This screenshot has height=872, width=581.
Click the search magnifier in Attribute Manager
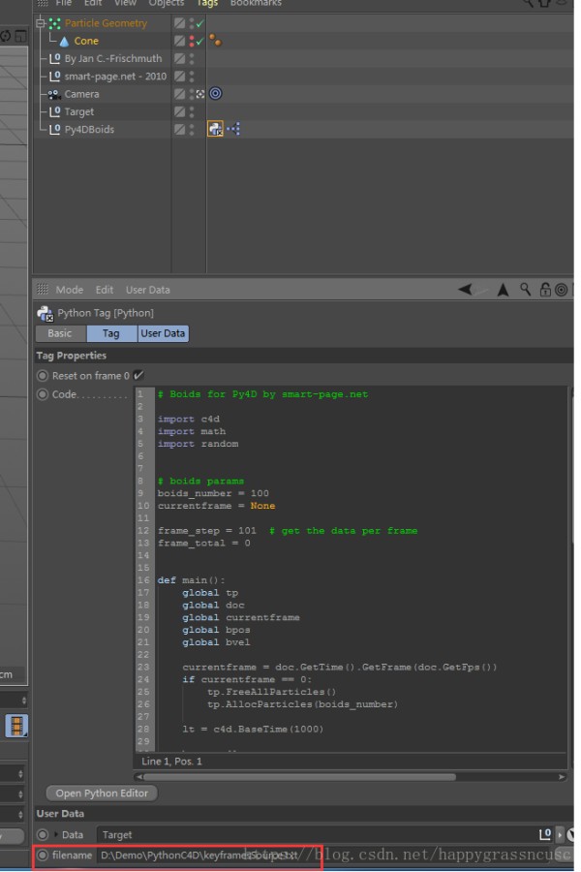[x=525, y=290]
